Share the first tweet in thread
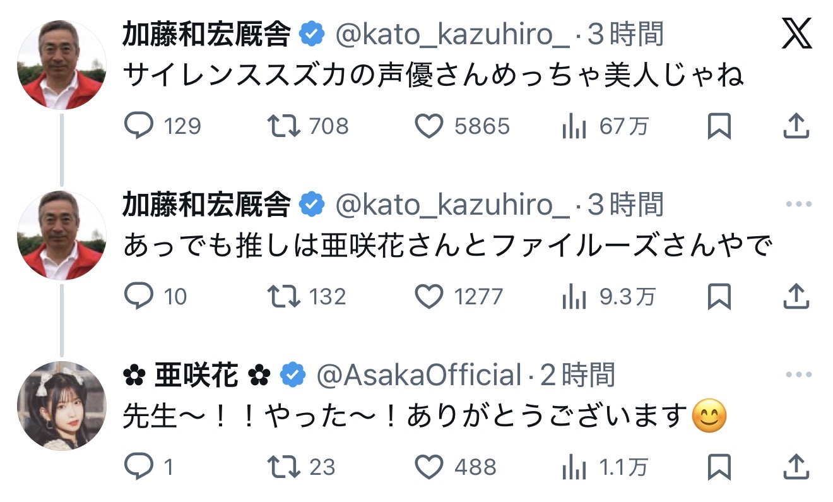The height and width of the screenshot is (502, 833). click(x=796, y=126)
